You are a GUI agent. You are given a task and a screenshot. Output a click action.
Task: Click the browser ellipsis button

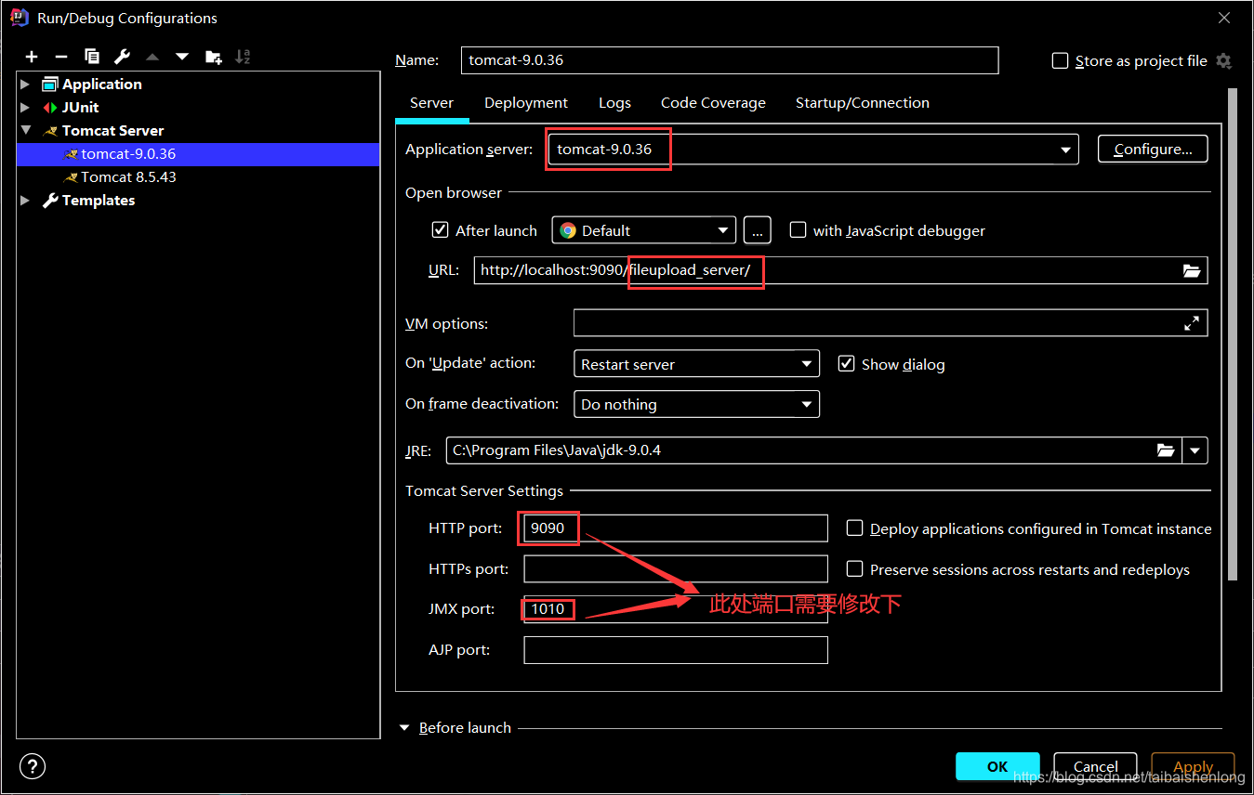(757, 230)
